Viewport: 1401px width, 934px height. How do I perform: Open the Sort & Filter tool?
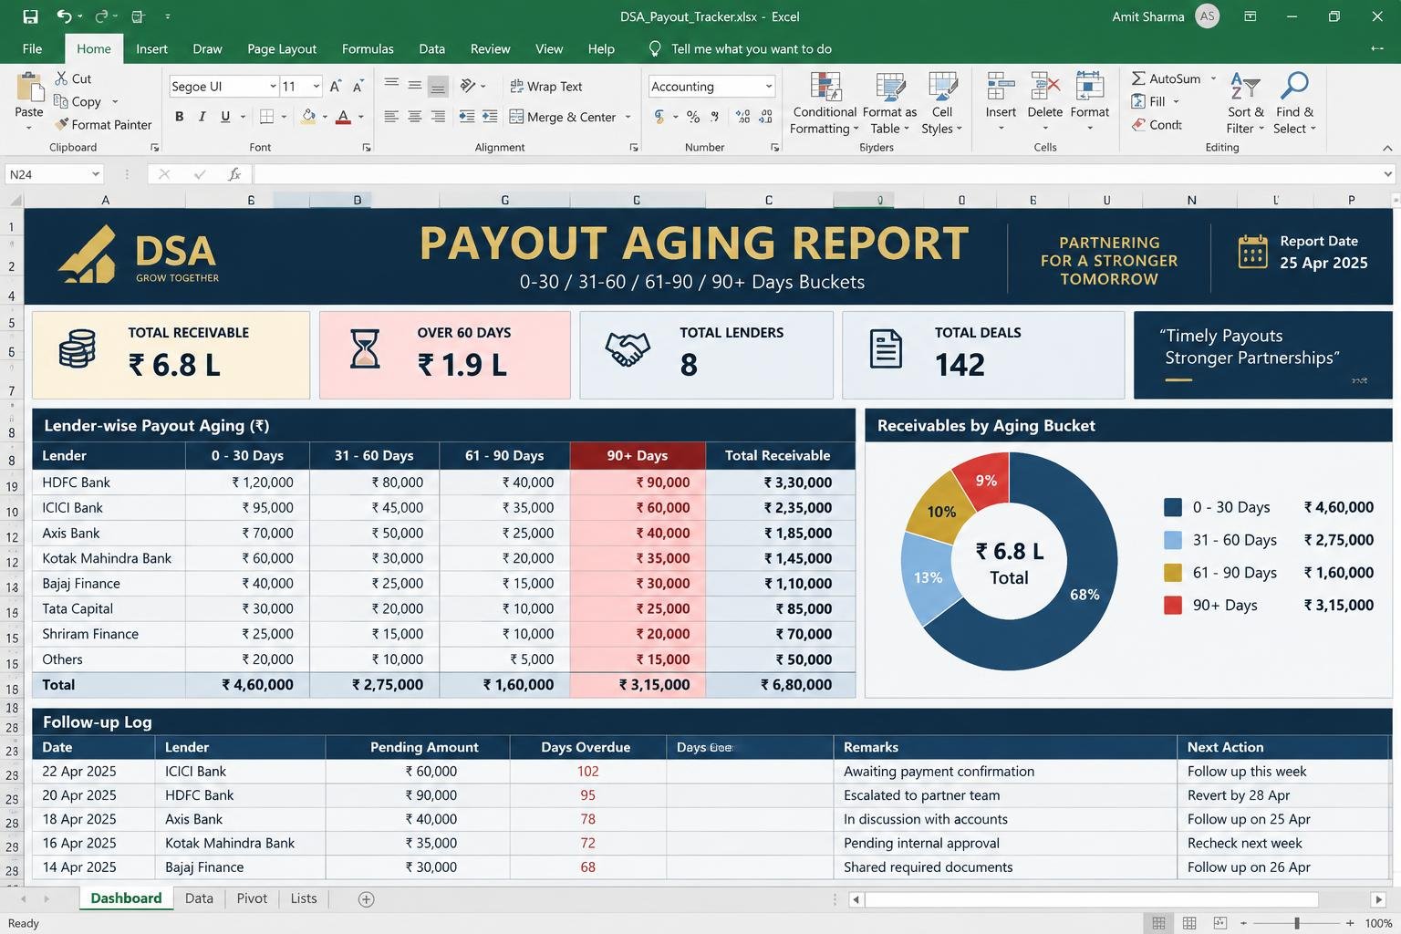pyautogui.click(x=1246, y=103)
